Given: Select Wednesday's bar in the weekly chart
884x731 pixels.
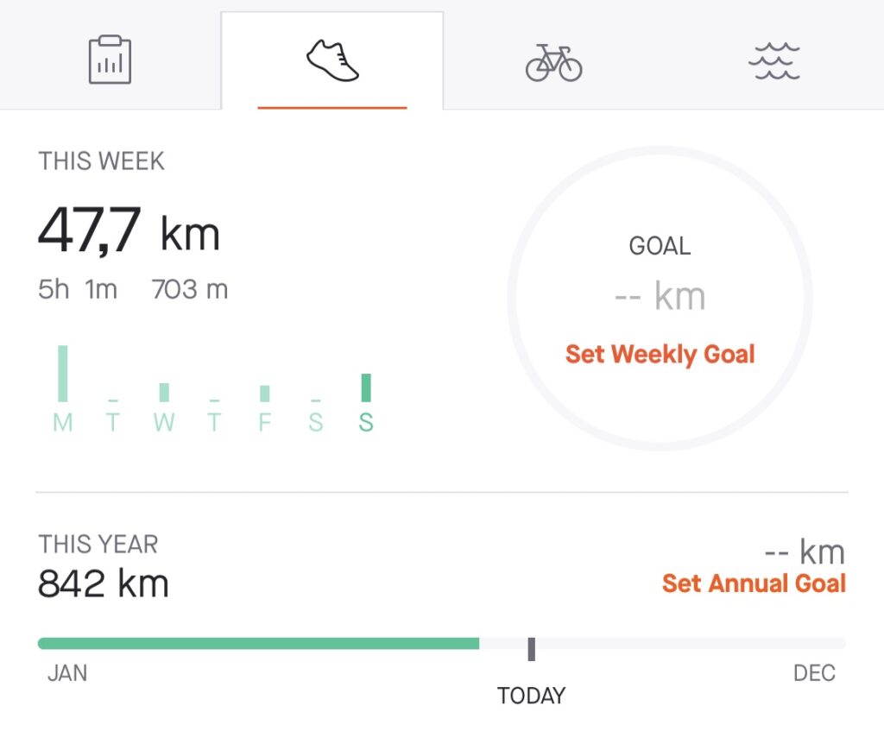Looking at the screenshot, I should 163,390.
